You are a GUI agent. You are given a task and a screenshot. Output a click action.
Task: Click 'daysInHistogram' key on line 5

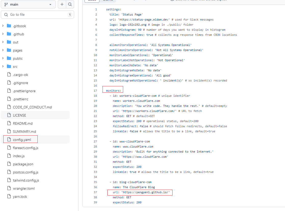click(x=122, y=30)
